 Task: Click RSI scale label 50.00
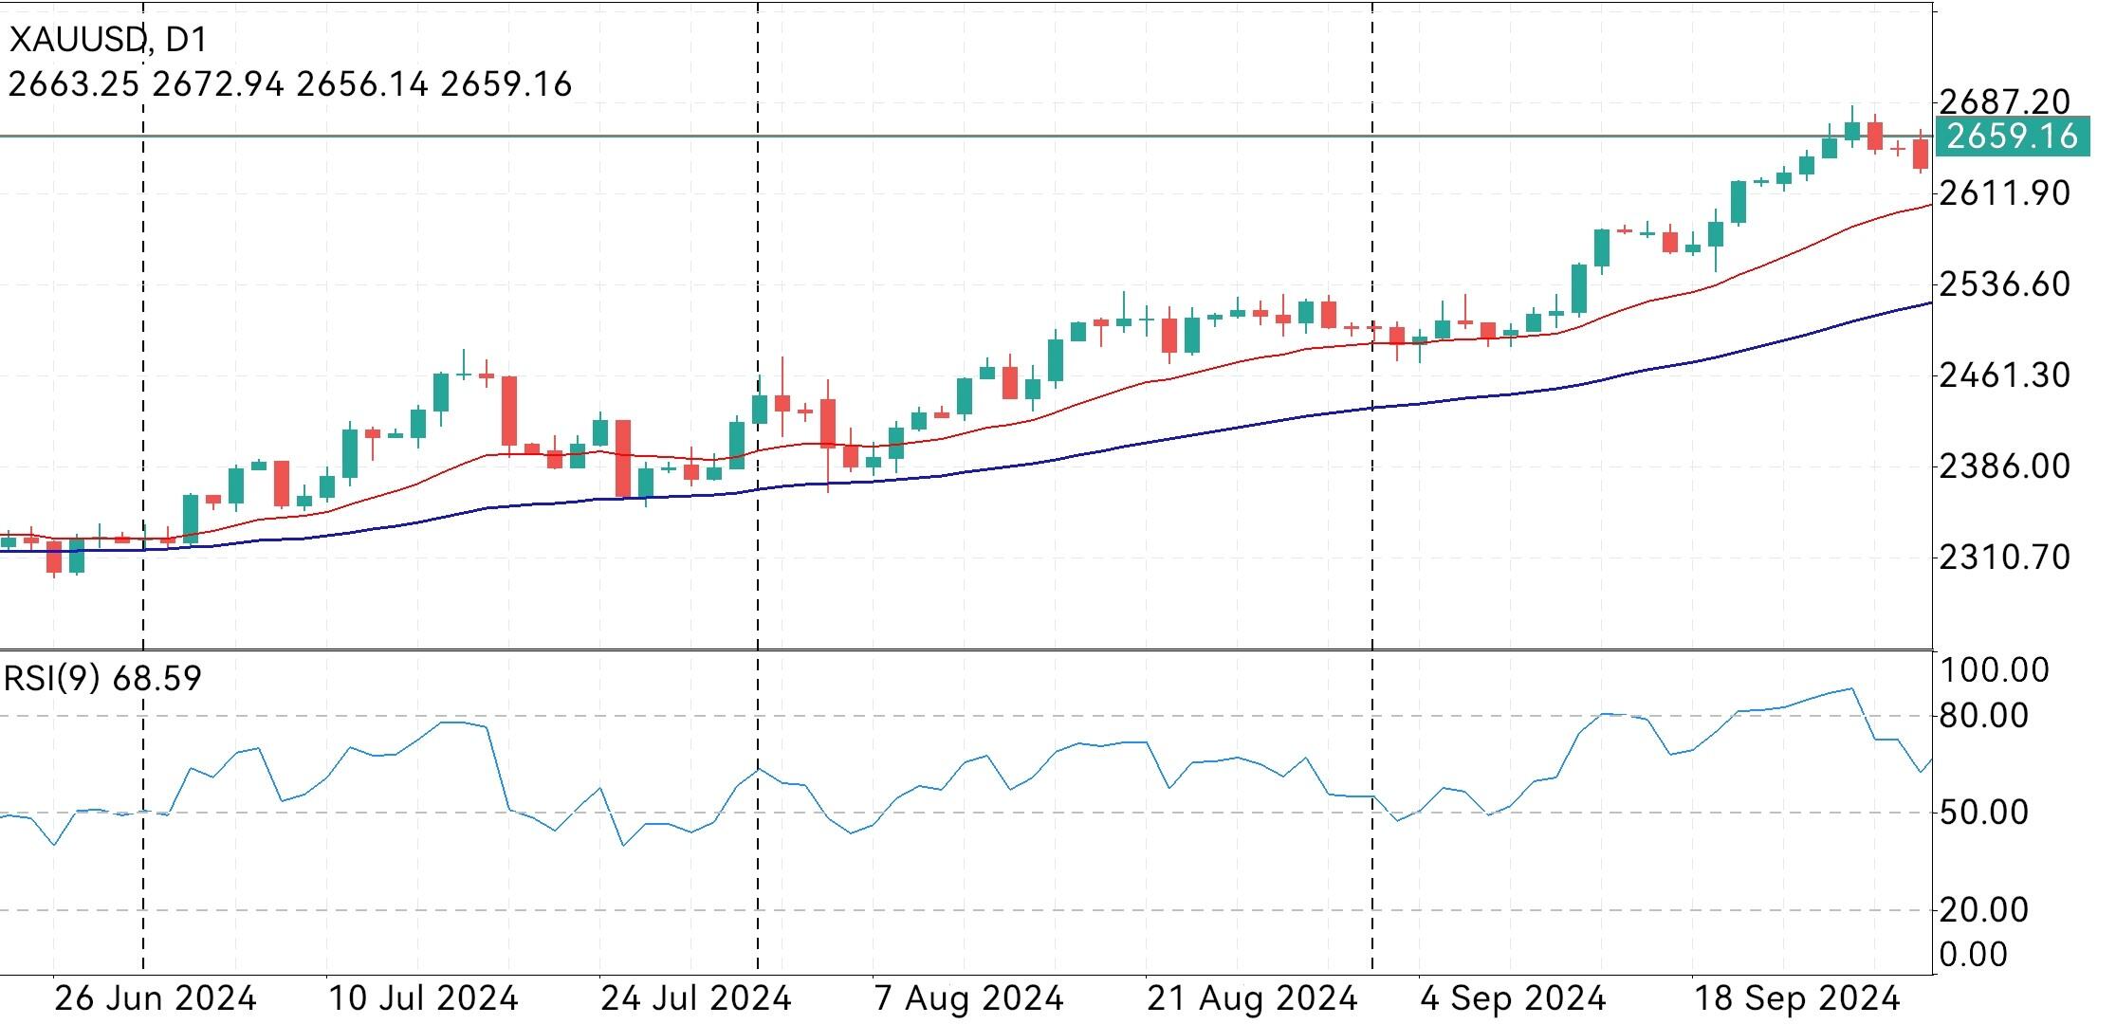click(x=1984, y=813)
